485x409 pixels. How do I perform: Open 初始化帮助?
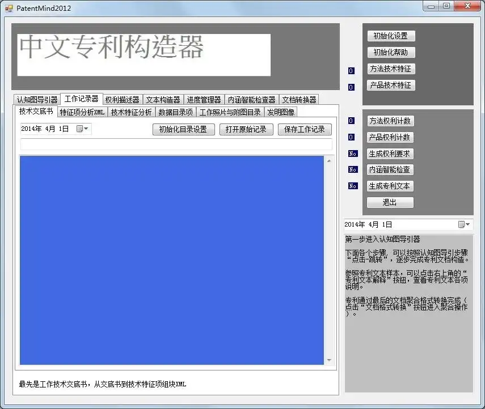(391, 52)
